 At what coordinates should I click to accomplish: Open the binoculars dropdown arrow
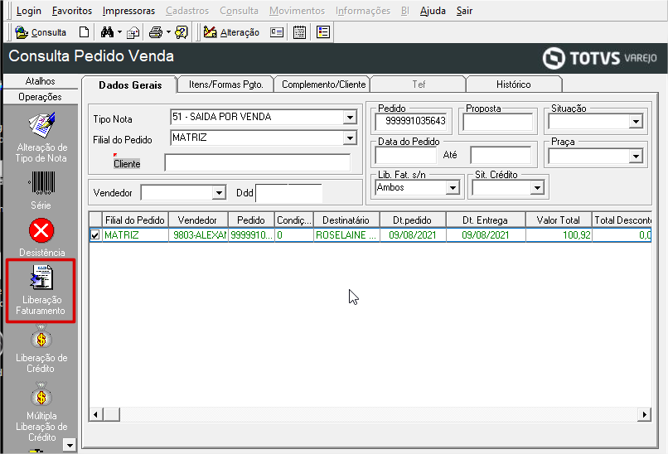coord(119,32)
